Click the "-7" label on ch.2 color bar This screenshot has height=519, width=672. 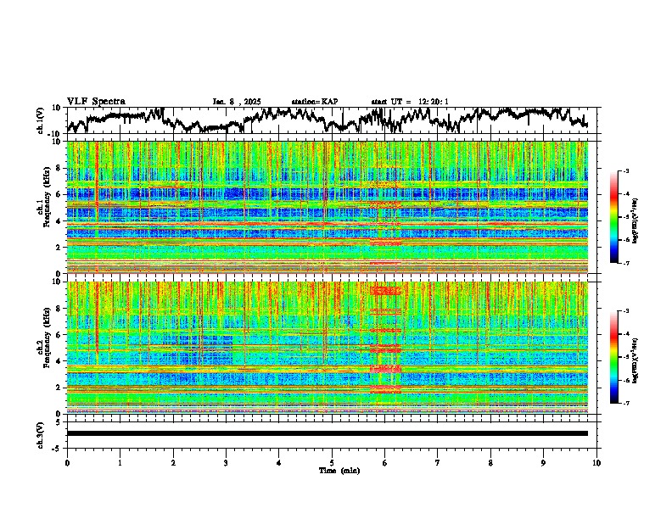(x=625, y=403)
